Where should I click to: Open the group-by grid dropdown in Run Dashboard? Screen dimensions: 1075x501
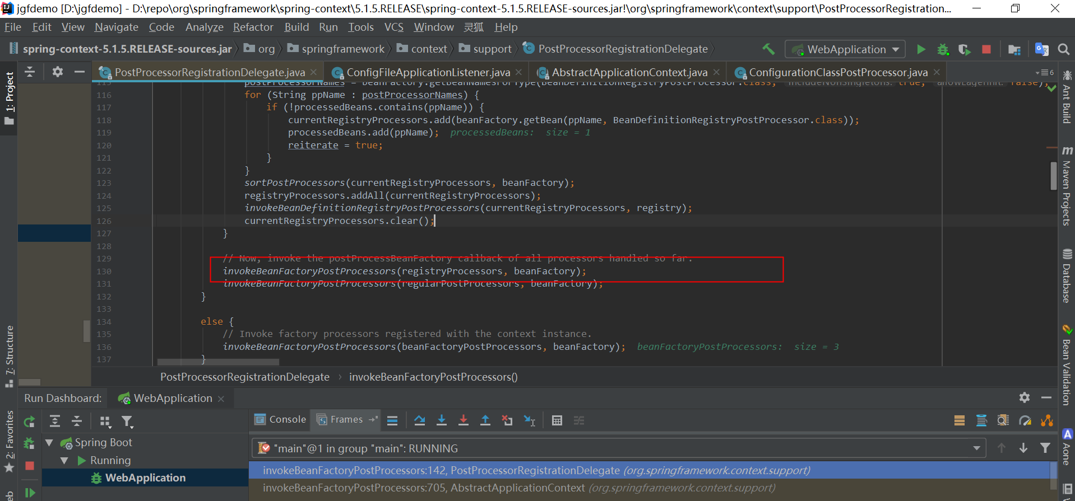pos(105,422)
